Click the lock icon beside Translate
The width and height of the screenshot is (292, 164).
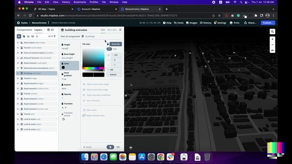pyautogui.click(x=63, y=103)
